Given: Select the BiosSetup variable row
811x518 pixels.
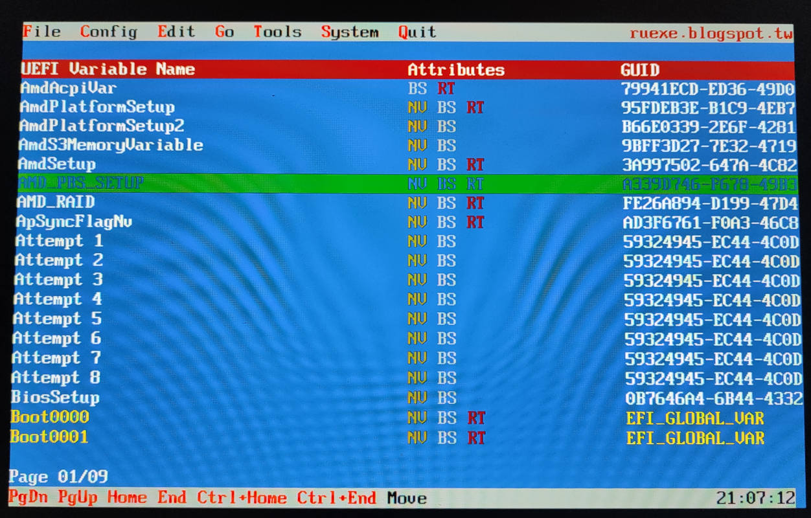Looking at the screenshot, I should tap(56, 398).
